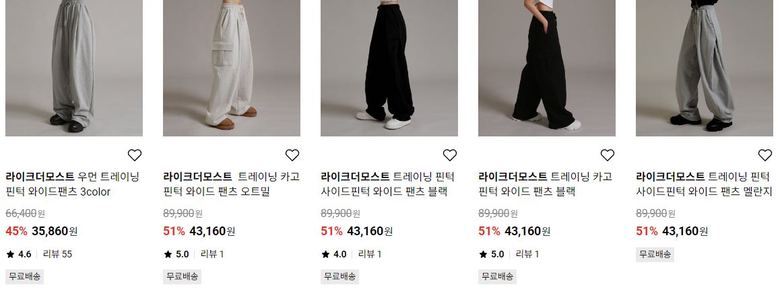782x291 pixels.
Task: Click 무료배송 badge under melange pants
Action: pos(655,254)
